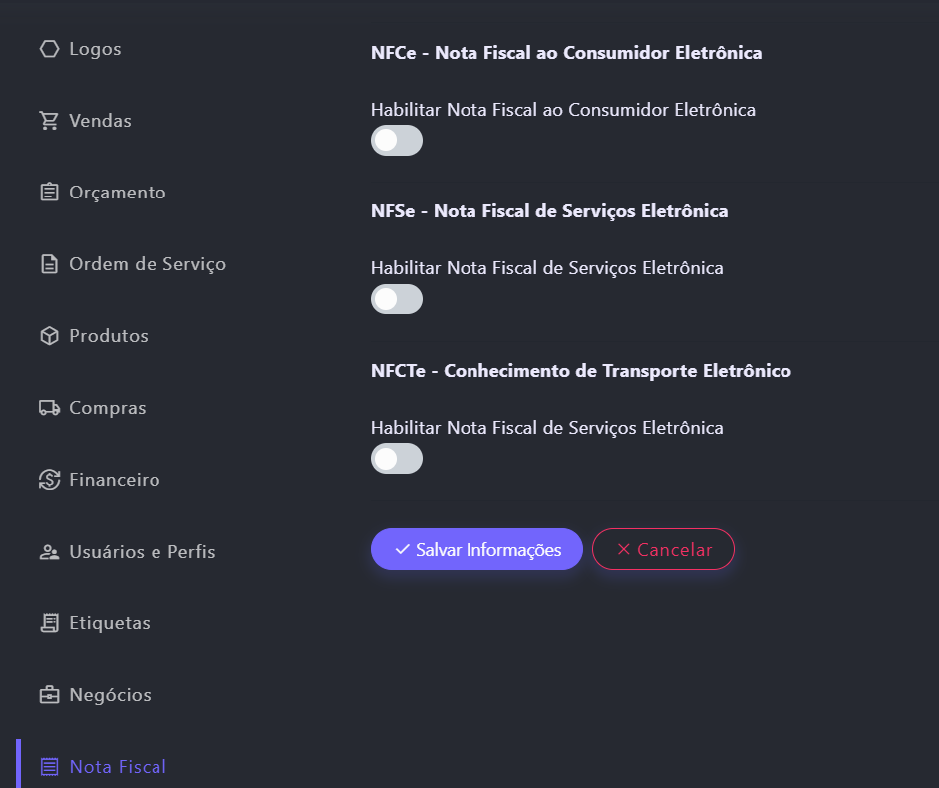Click the shopping cart Vendas icon
Screen dimensions: 939x788
tap(49, 121)
